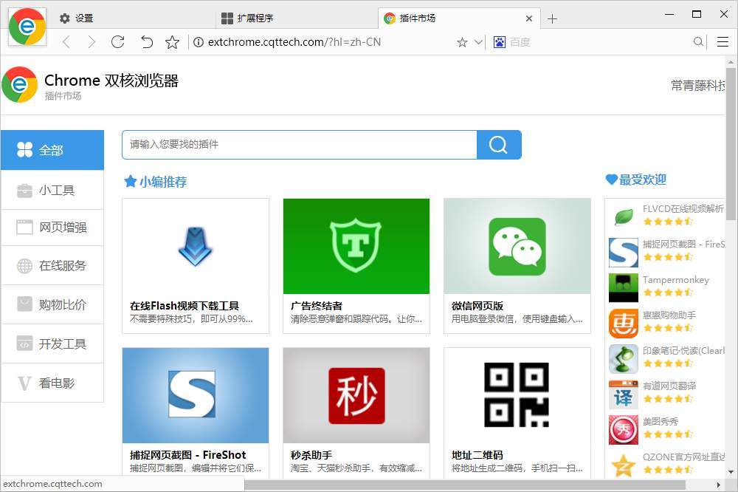
Task: Click the horizontal scrollbar right arrow
Action: tap(718, 485)
